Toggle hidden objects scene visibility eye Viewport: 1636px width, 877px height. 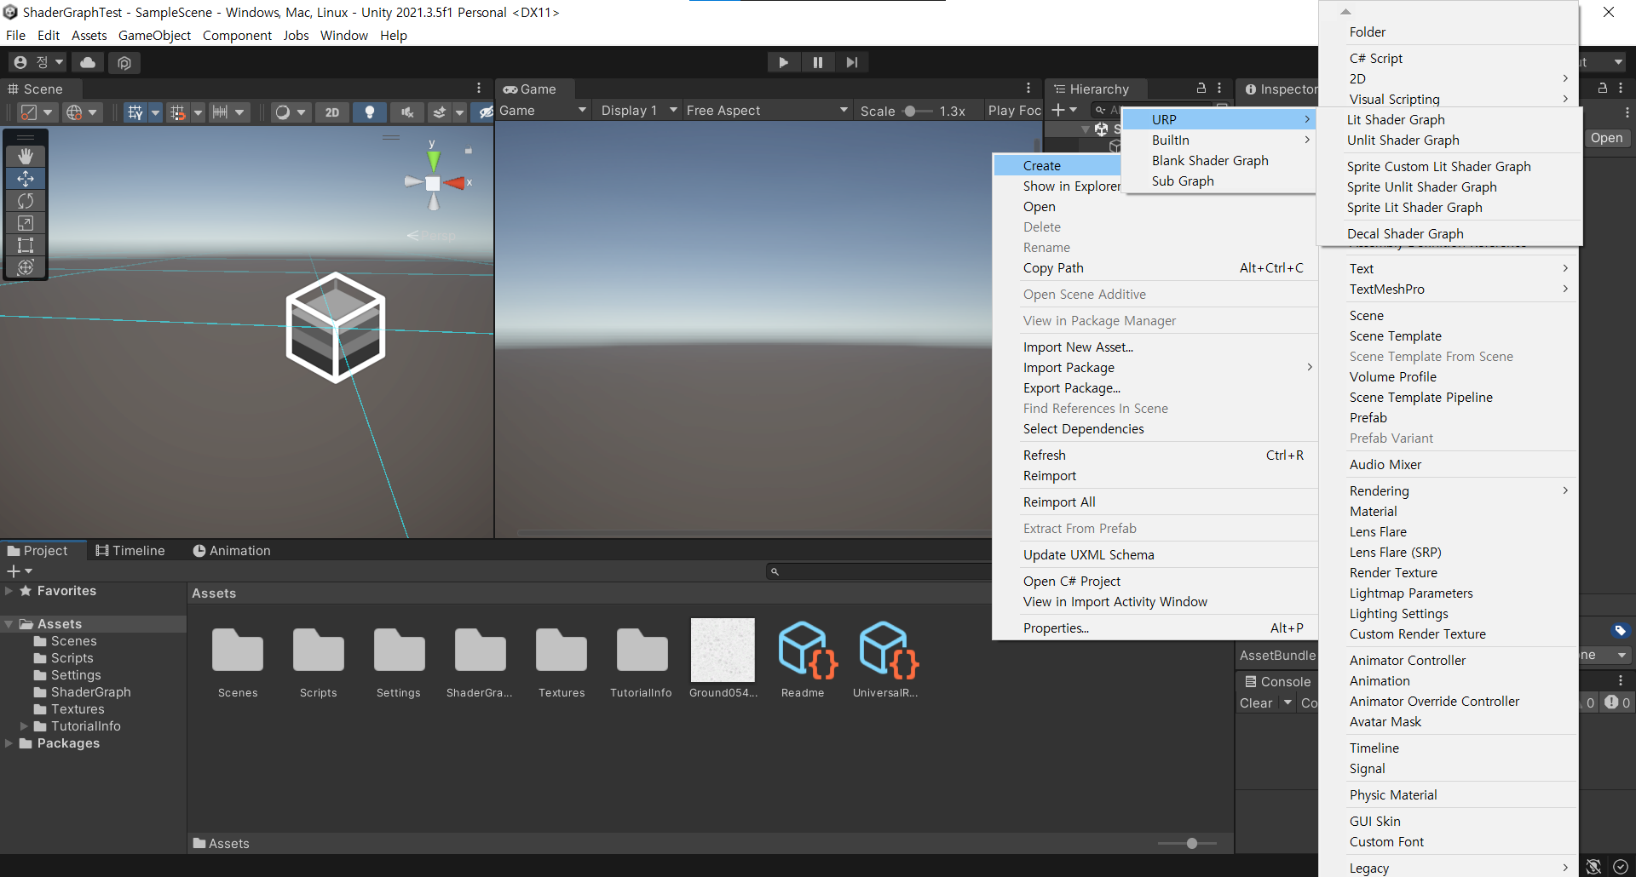pos(486,112)
